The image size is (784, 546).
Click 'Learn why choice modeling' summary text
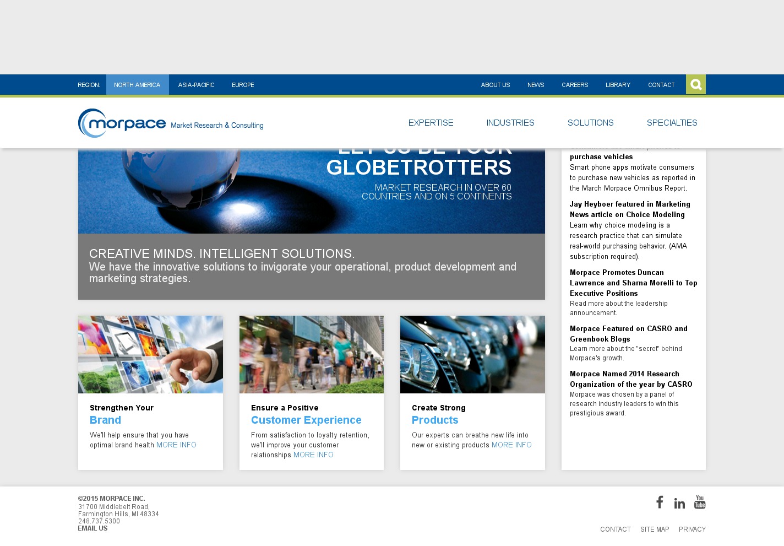(x=629, y=241)
